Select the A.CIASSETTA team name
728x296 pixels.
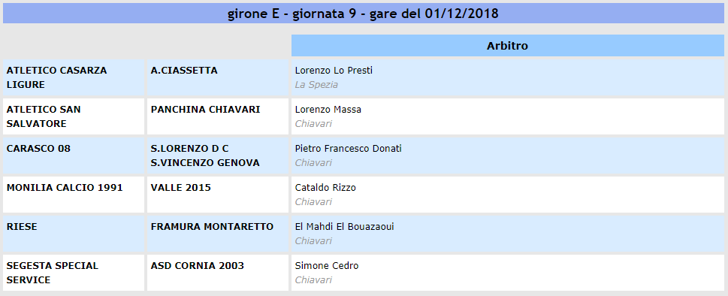coord(184,71)
